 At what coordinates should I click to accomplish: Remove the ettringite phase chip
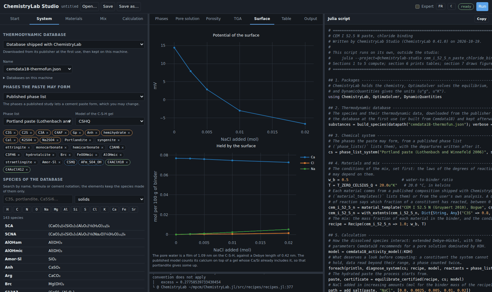(x=29, y=148)
